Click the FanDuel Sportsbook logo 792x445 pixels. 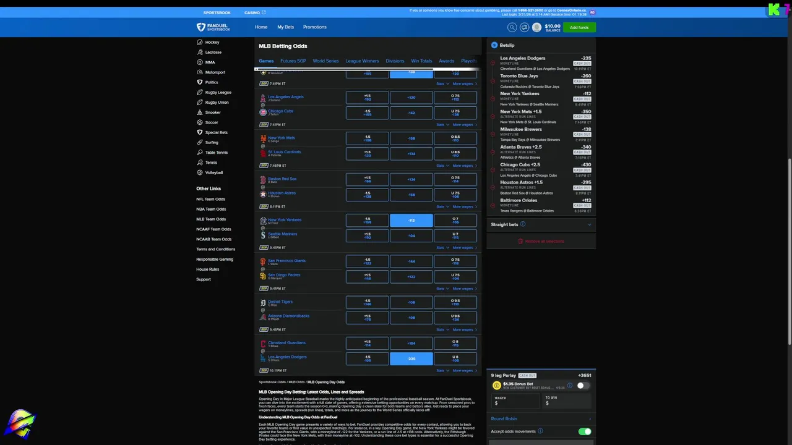213,27
